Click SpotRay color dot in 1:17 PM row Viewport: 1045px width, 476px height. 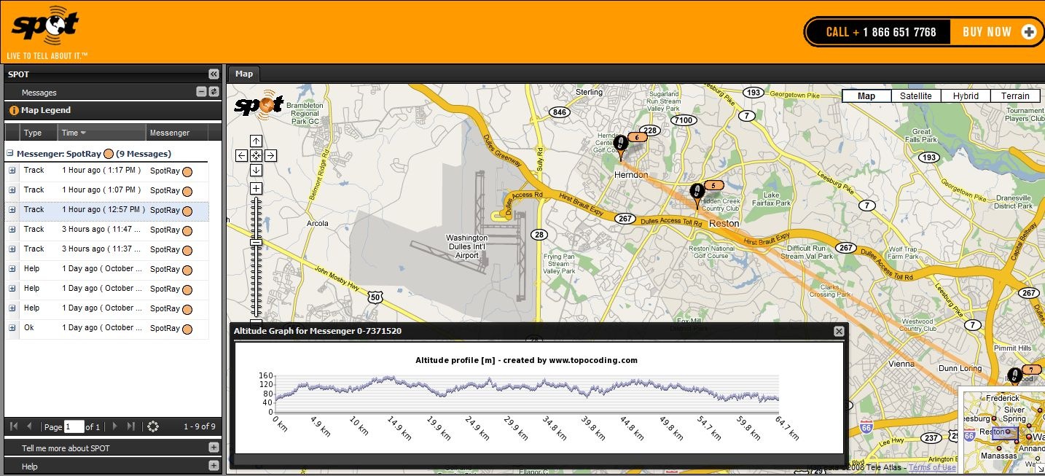pyautogui.click(x=187, y=172)
